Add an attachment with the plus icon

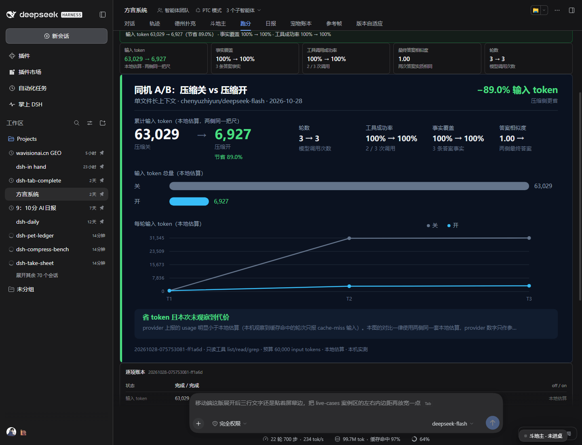click(x=198, y=424)
